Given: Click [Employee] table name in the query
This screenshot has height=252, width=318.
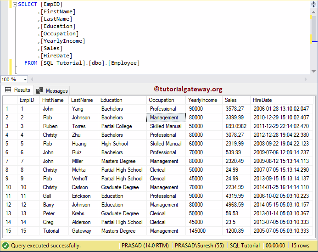Looking at the screenshot, I should pos(124,63).
